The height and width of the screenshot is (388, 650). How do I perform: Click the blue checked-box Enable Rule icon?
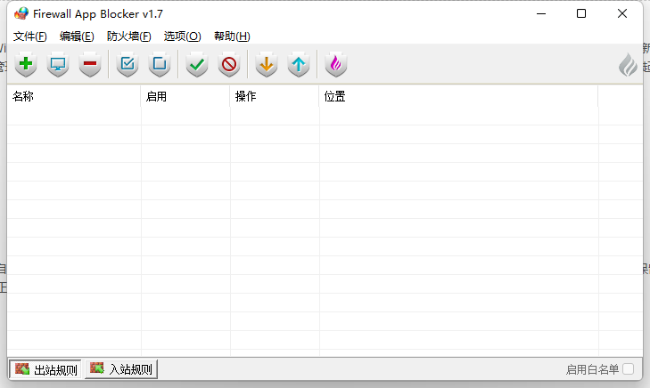[x=128, y=64]
